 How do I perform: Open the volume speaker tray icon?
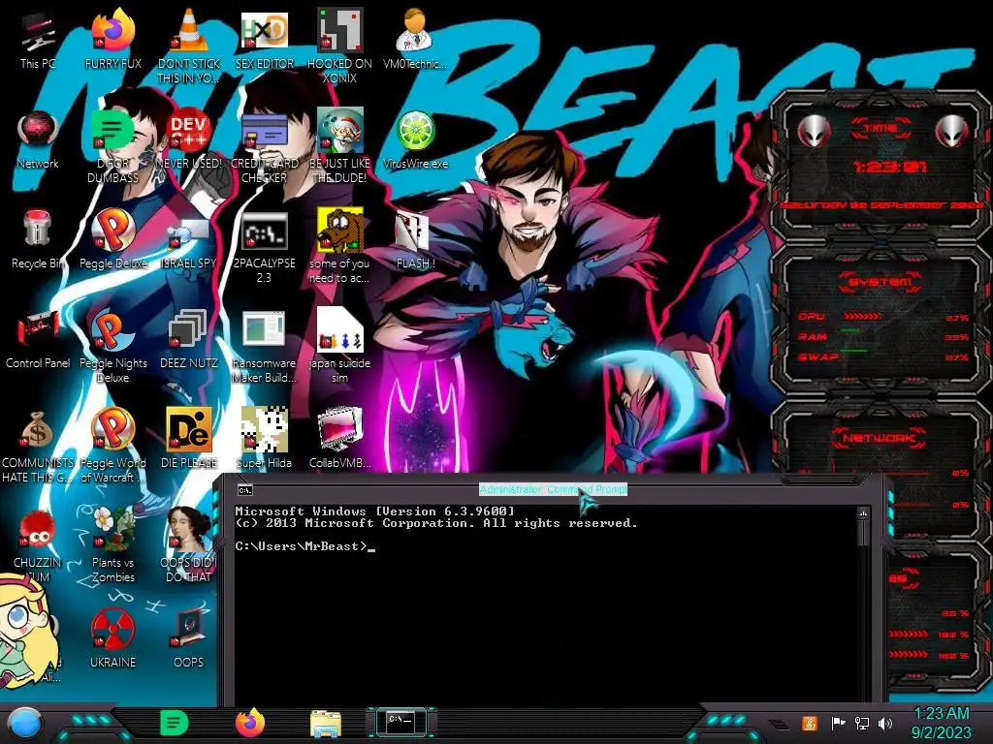(884, 723)
